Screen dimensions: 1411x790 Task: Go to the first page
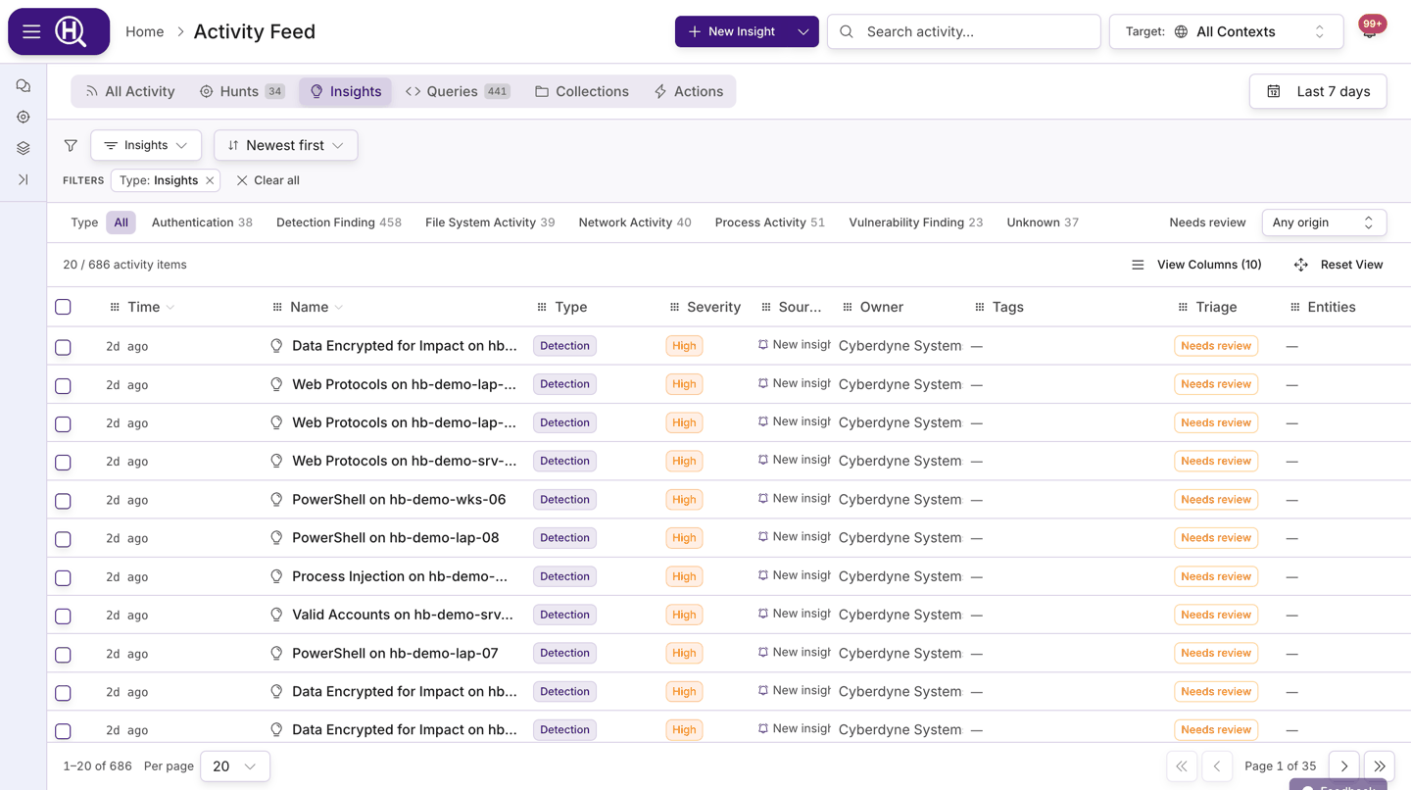point(1182,765)
